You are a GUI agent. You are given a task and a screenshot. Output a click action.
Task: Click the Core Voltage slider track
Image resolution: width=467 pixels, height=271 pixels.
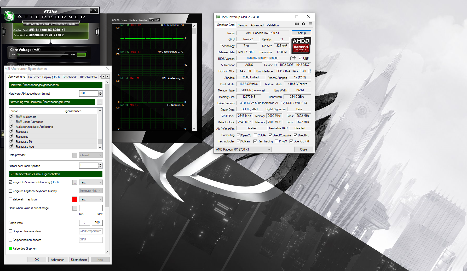click(x=43, y=55)
